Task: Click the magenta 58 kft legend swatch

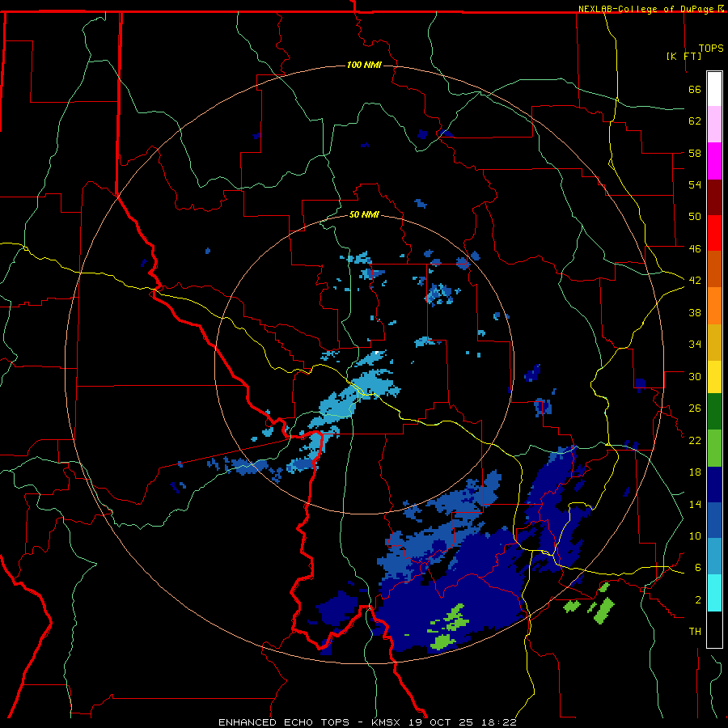Action: point(714,161)
